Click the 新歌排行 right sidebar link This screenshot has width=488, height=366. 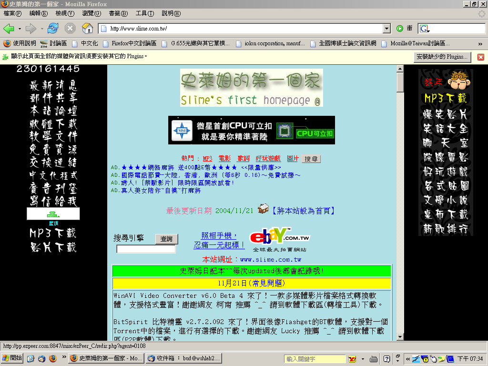tap(446, 229)
